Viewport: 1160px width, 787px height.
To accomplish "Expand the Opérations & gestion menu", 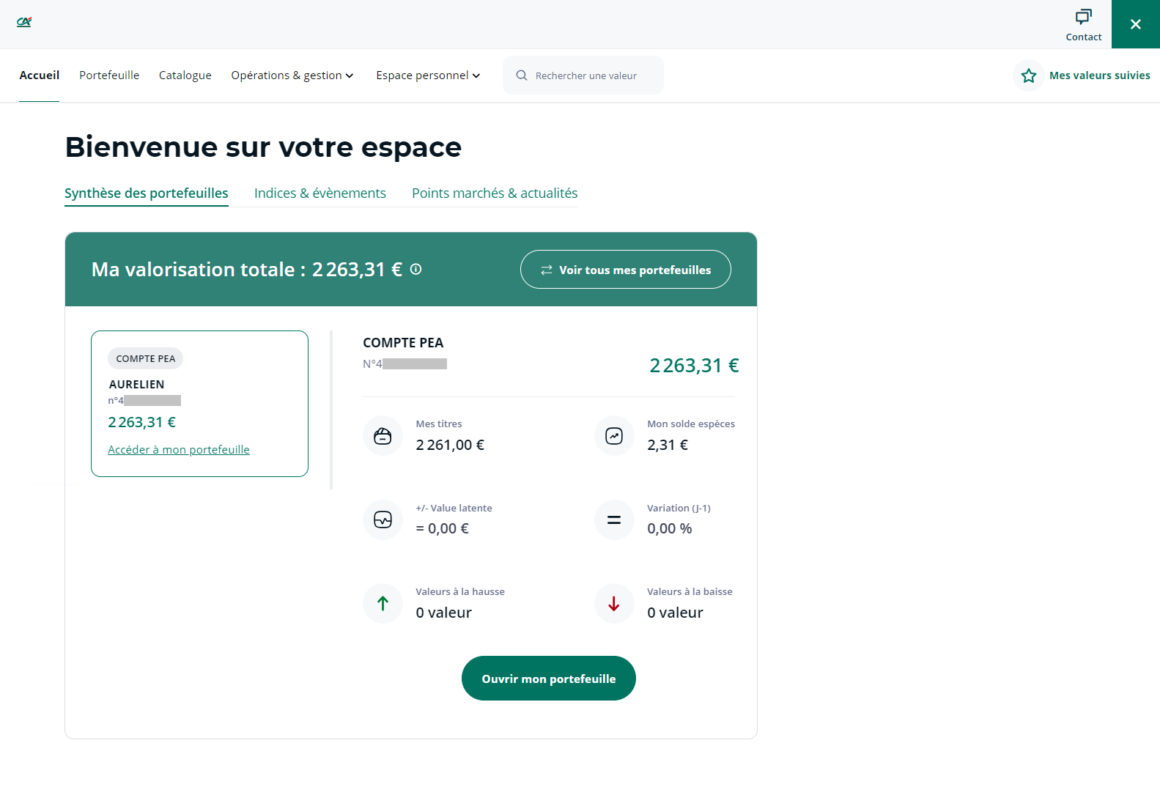I will tap(292, 75).
